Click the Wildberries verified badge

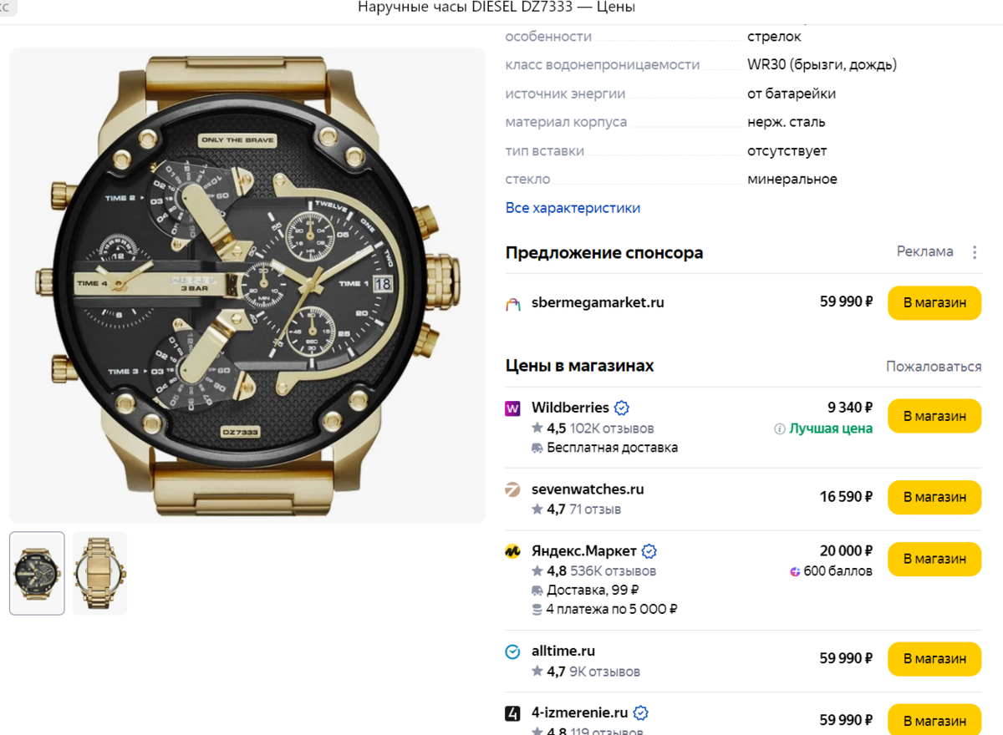622,408
